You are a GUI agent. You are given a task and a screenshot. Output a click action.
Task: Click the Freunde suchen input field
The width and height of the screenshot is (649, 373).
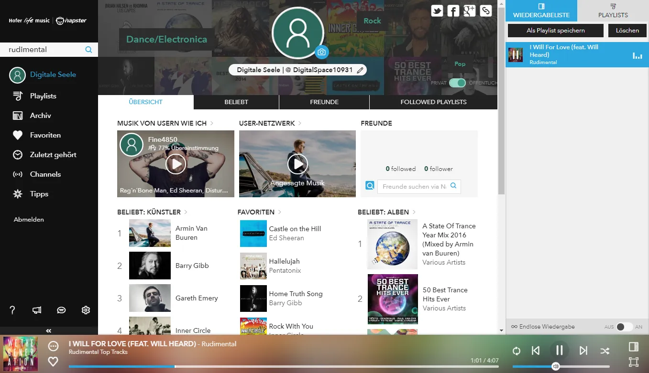(414, 187)
